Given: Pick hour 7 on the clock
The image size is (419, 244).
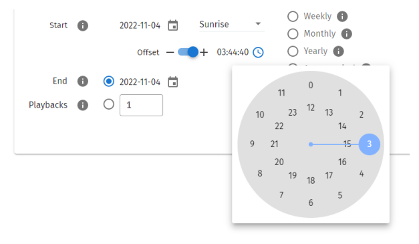Looking at the screenshot, I should pyautogui.click(x=281, y=195).
